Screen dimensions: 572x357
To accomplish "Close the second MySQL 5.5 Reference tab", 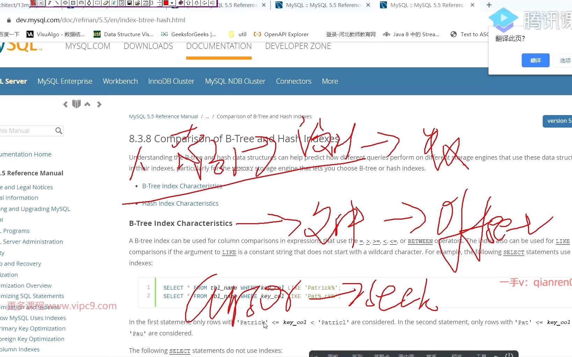I will [x=368, y=5].
